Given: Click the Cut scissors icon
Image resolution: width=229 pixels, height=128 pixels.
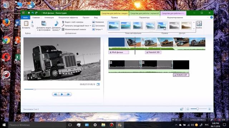Looking at the screenshot, I should coord(32,22).
